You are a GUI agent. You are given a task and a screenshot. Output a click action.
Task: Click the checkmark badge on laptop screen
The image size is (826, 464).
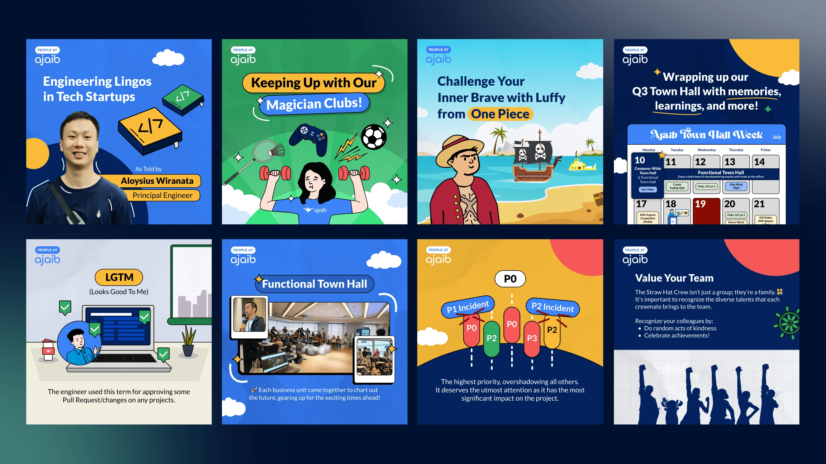145,317
